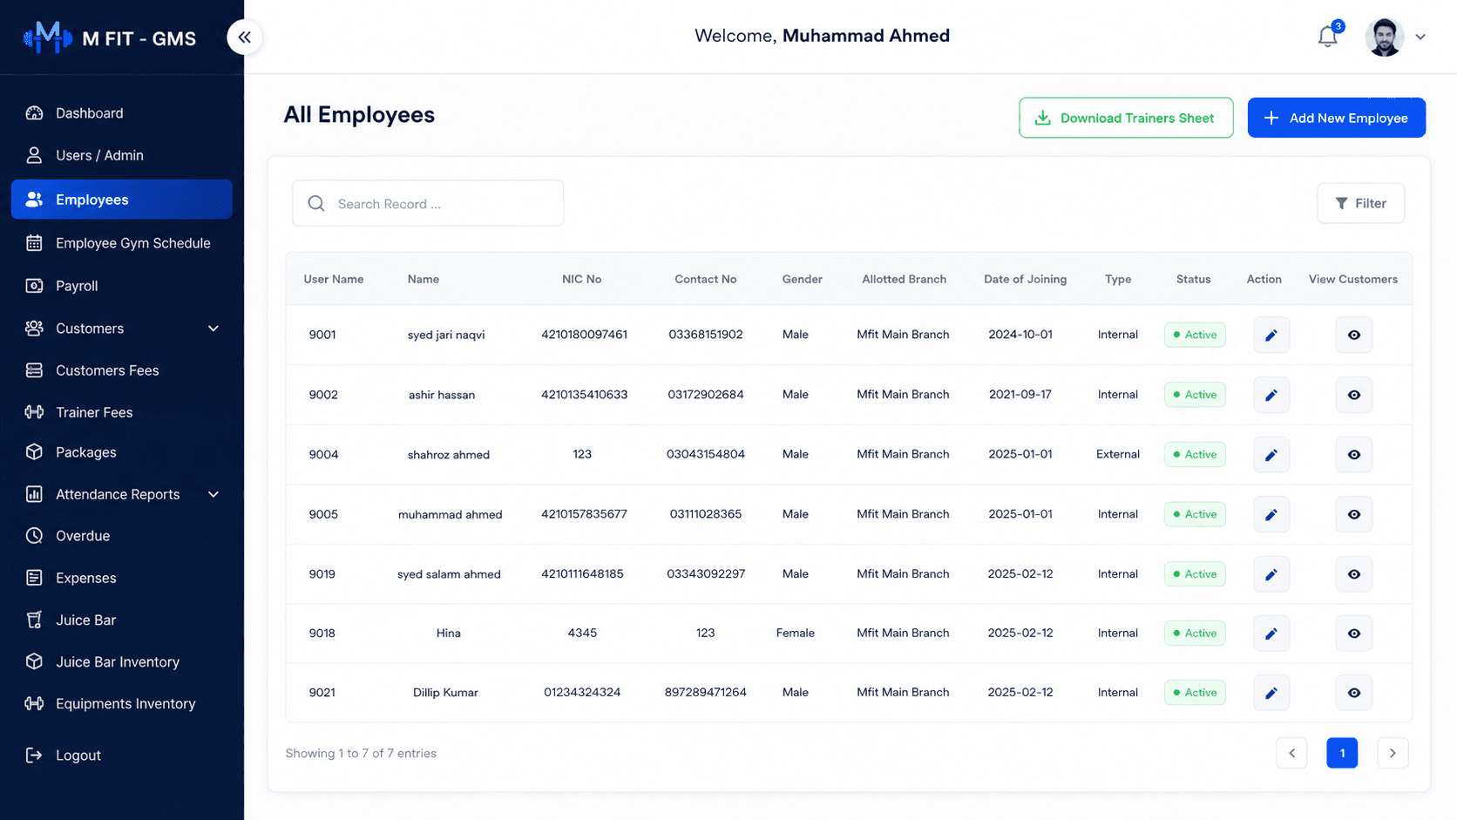This screenshot has width=1457, height=820.
Task: Click NIC number 4210180097461
Action: (x=584, y=335)
